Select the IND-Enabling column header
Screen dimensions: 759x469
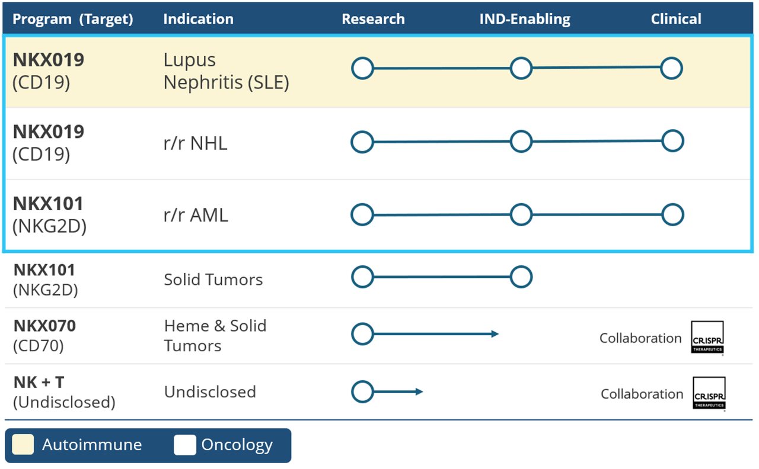pos(525,19)
